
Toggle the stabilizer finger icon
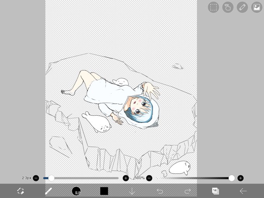coord(228,7)
